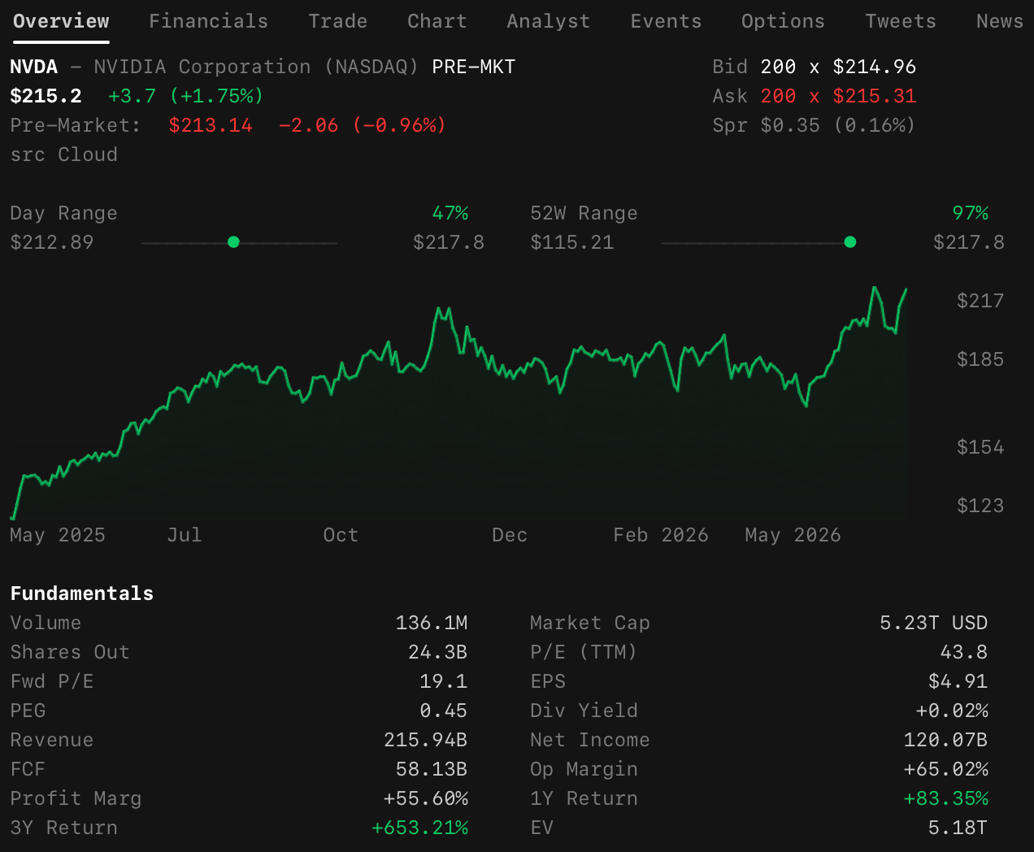This screenshot has height=852, width=1034.
Task: Switch to the Financials tab
Action: (x=208, y=21)
